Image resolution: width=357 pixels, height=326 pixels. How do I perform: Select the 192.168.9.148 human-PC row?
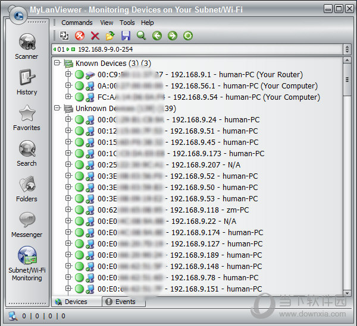tap(180, 267)
